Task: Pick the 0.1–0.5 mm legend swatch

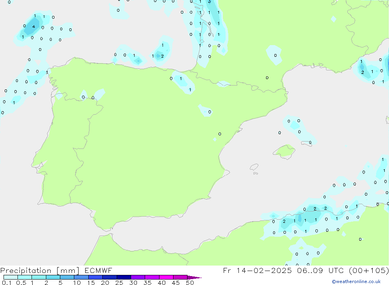Action: pyautogui.click(x=11, y=277)
